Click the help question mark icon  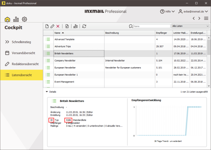(x=162, y=11)
